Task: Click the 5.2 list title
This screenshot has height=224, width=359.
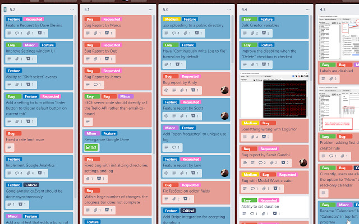Action: (x=12, y=10)
